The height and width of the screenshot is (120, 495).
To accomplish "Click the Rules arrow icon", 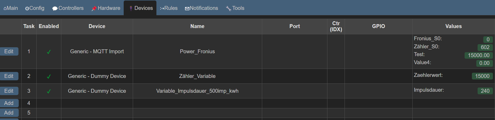I will (162, 9).
